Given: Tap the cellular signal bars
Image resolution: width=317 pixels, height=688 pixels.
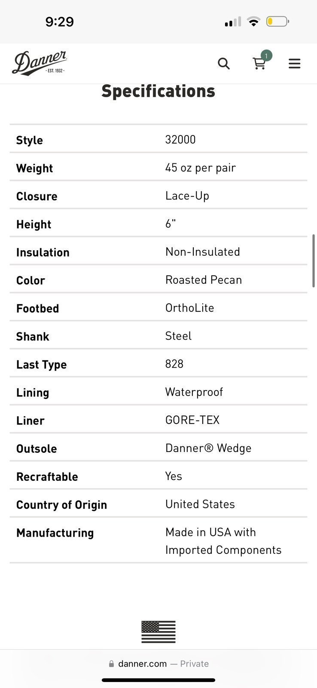Looking at the screenshot, I should coord(233,21).
